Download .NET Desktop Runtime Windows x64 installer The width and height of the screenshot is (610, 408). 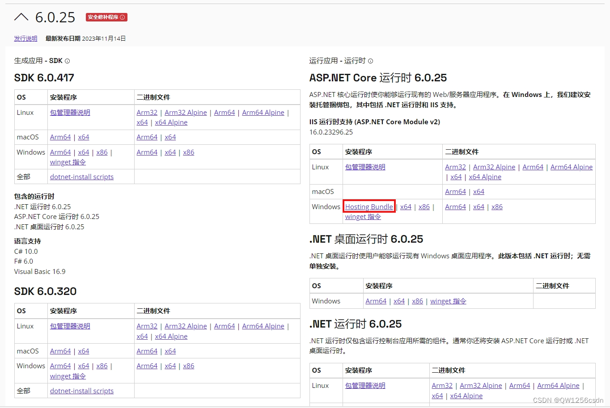coord(399,301)
